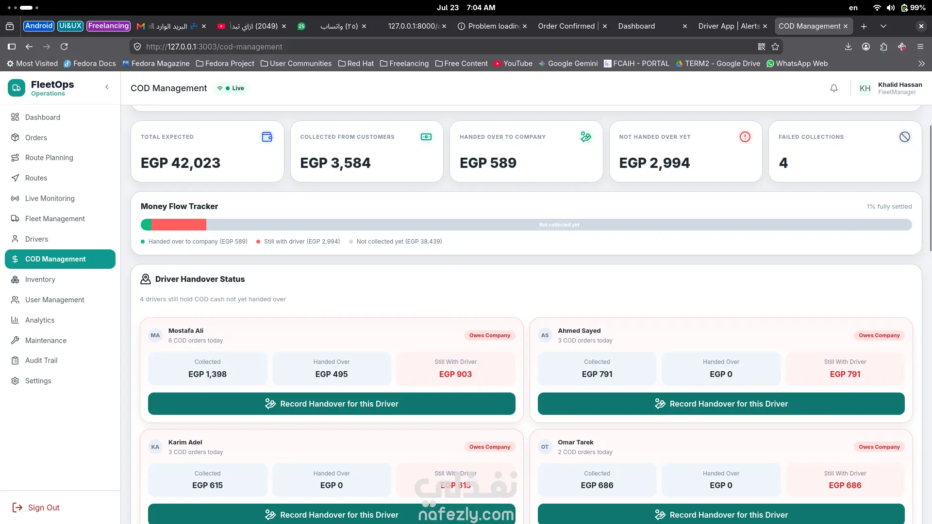Click Owes Company badge for Mostafa Ali
This screenshot has width=932, height=524.
[489, 335]
